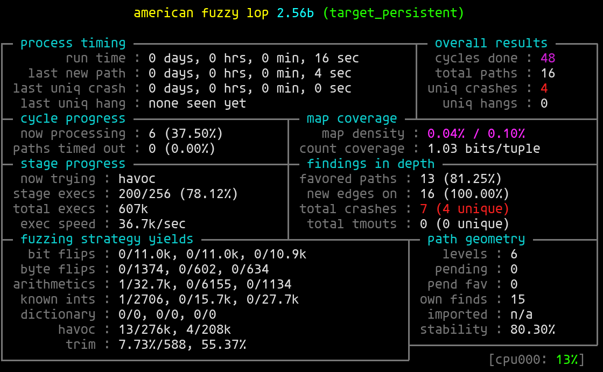Click the havoc yields value '13/276k, 4/208k'

point(174,329)
